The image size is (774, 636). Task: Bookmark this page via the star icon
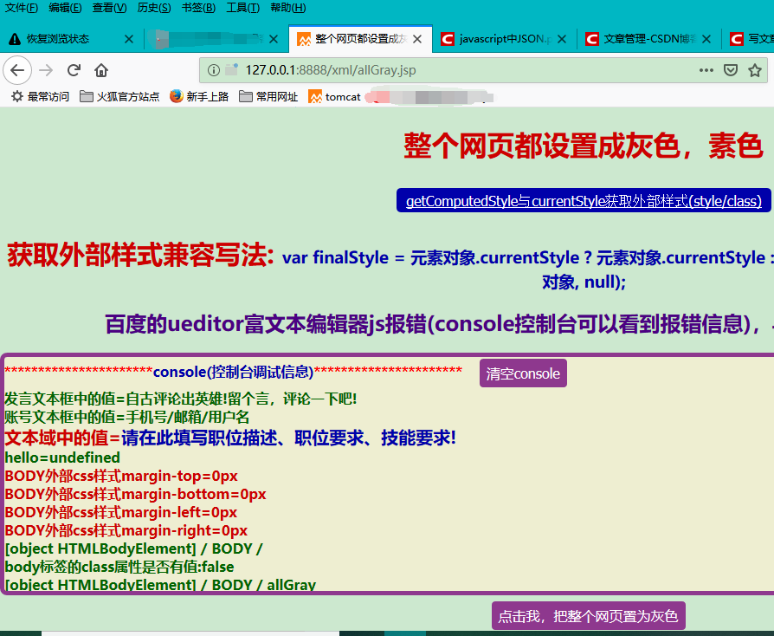[755, 72]
